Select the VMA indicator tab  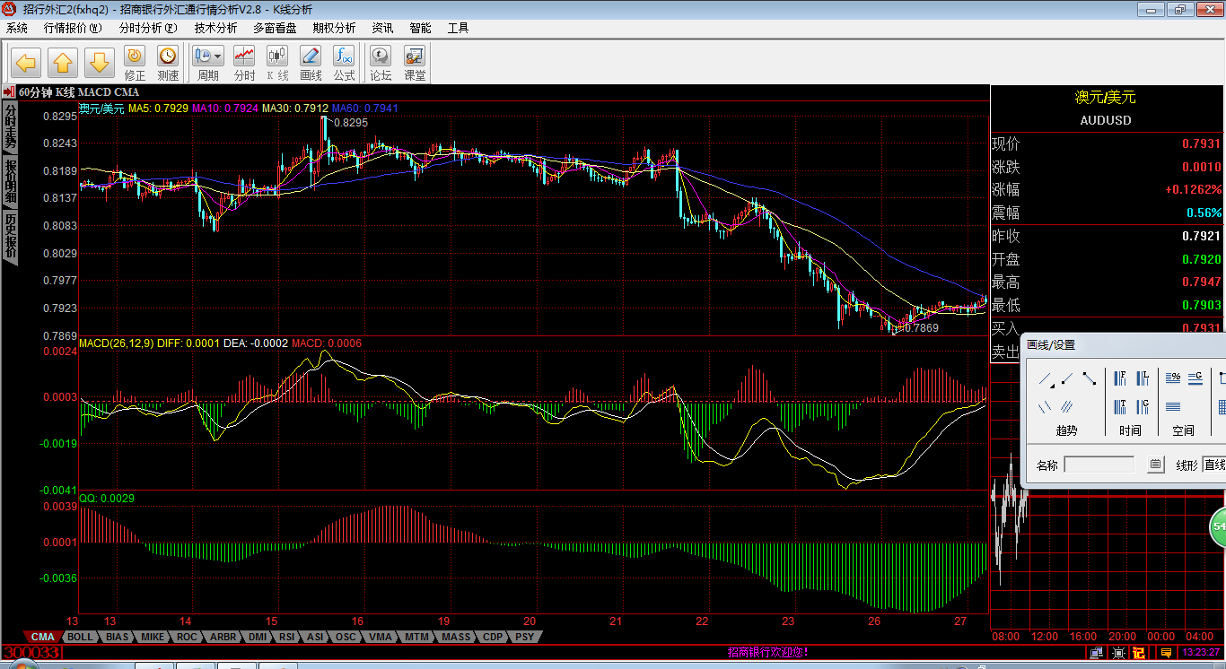[x=381, y=637]
